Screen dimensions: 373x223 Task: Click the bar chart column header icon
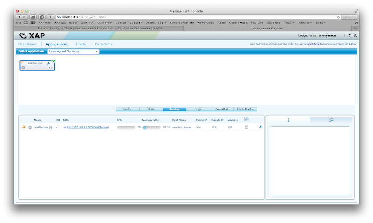click(x=247, y=119)
